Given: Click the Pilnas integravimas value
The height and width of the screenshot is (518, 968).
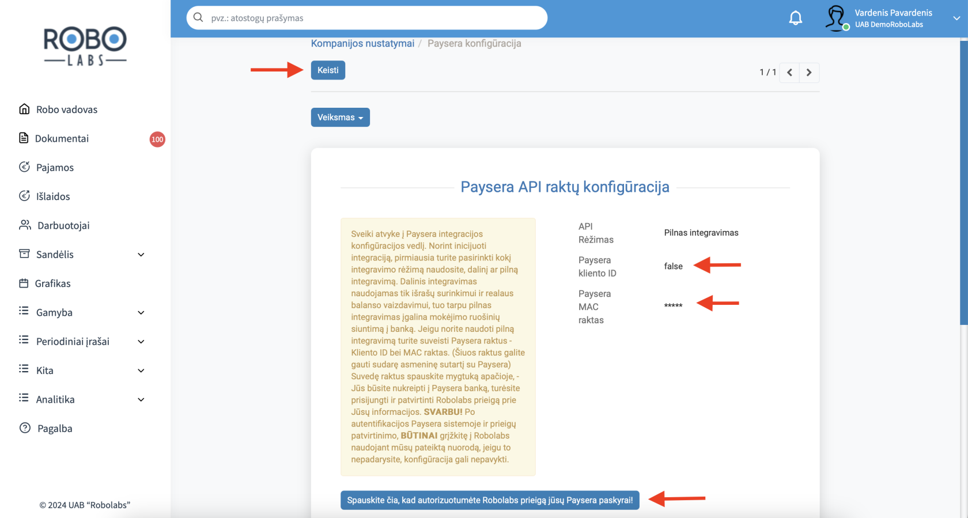Looking at the screenshot, I should [x=701, y=233].
